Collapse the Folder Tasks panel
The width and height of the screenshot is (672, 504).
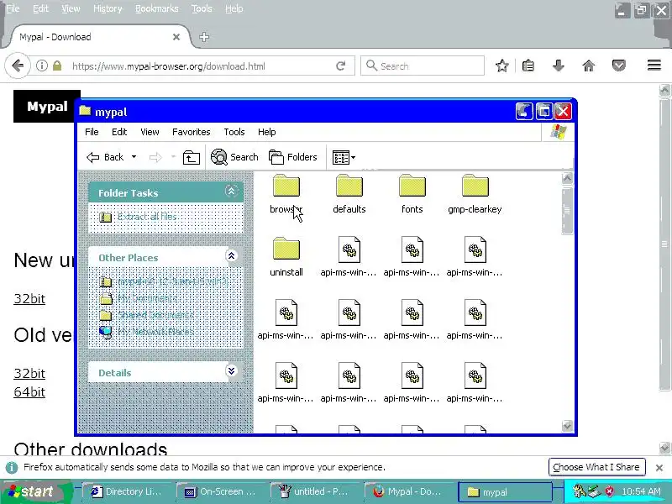click(232, 192)
